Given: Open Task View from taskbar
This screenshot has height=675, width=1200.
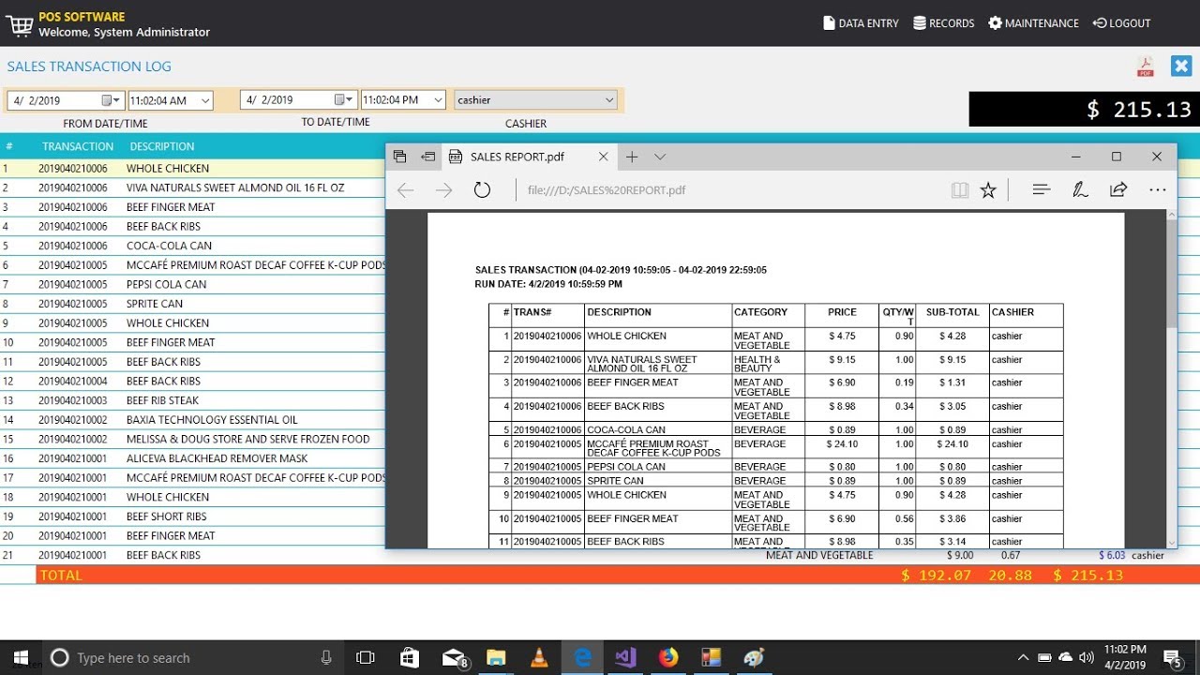Looking at the screenshot, I should point(366,657).
